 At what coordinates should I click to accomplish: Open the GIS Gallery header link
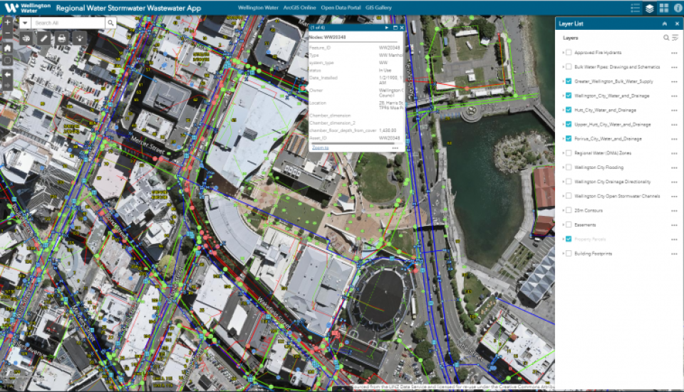(x=378, y=8)
